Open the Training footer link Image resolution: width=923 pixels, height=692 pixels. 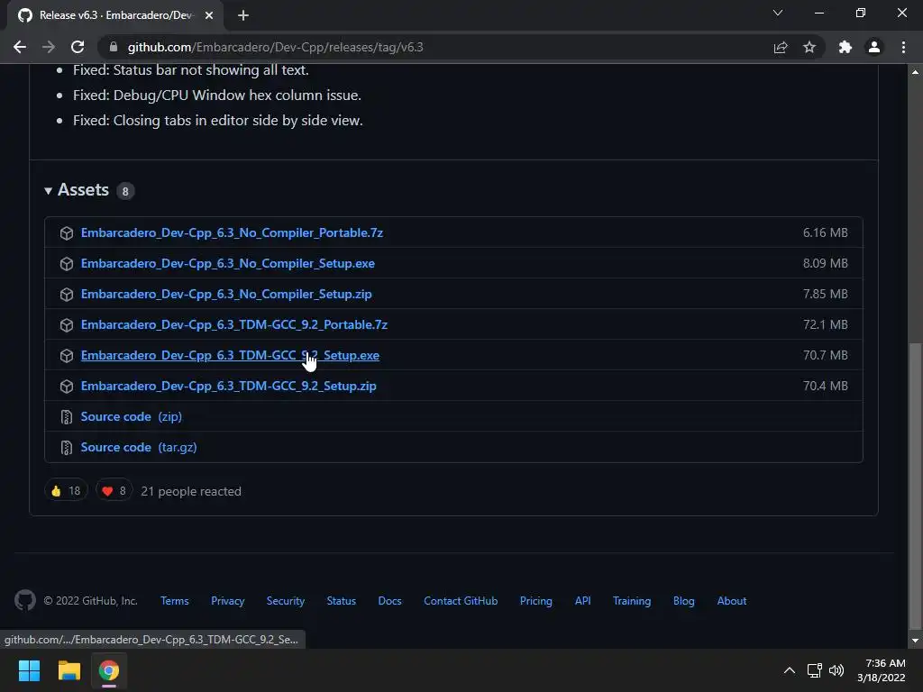coord(632,601)
